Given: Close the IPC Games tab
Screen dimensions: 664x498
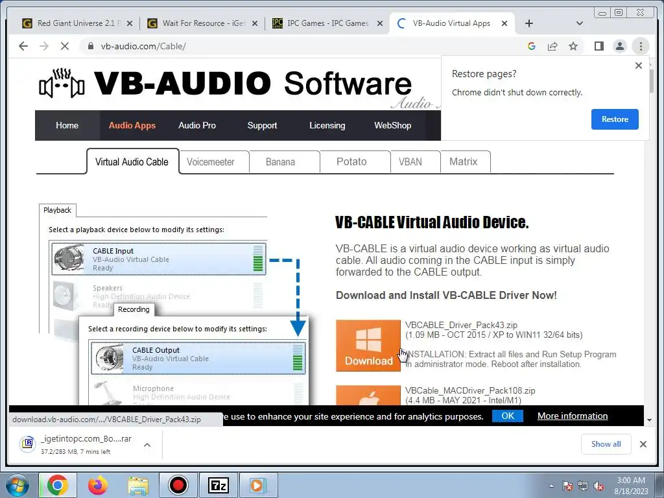Looking at the screenshot, I should tap(380, 23).
